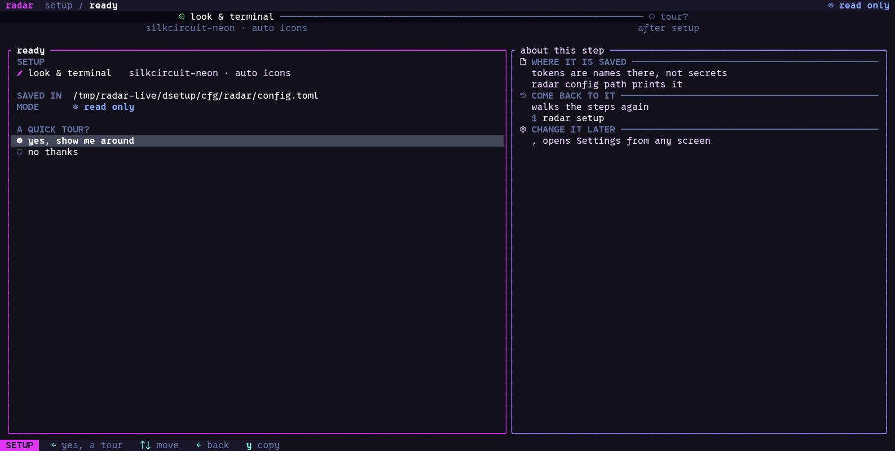Click the 'copy' footer action
This screenshot has width=895, height=451.
click(268, 445)
